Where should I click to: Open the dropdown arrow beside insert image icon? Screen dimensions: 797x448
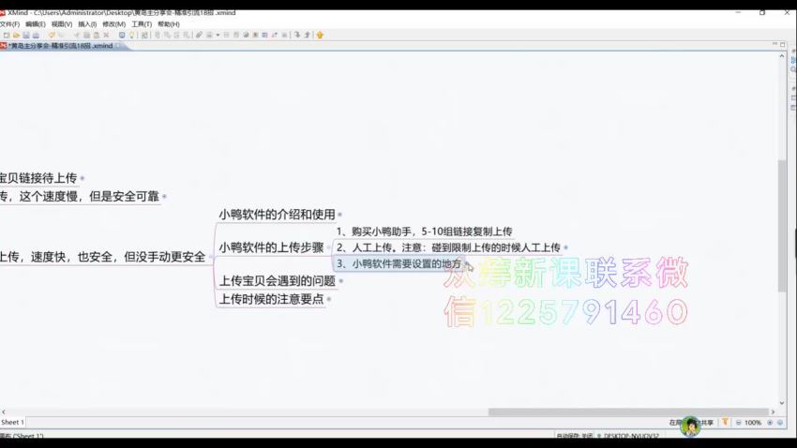coord(218,35)
